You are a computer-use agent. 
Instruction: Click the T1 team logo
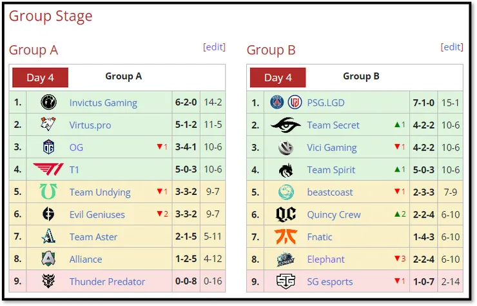click(48, 170)
